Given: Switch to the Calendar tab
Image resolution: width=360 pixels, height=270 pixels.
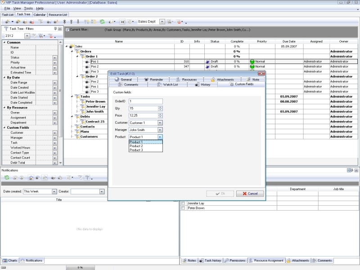Looking at the screenshot, I should [39, 14].
